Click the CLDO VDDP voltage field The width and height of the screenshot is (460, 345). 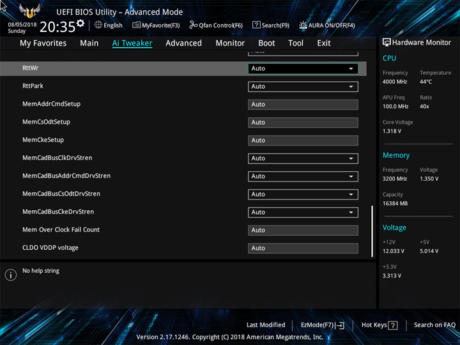pyautogui.click(x=303, y=248)
